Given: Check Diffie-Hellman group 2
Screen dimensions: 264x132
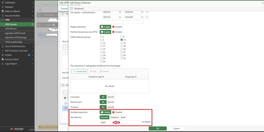Looking at the screenshot, I should coord(122,37).
